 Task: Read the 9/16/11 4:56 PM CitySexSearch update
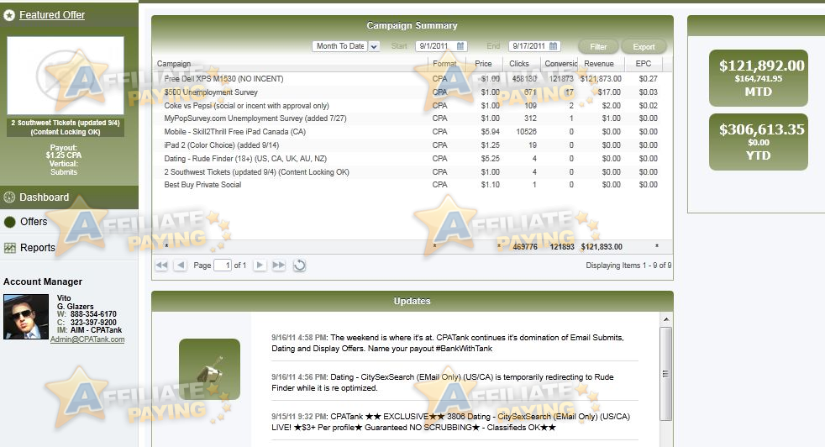pyautogui.click(x=443, y=383)
